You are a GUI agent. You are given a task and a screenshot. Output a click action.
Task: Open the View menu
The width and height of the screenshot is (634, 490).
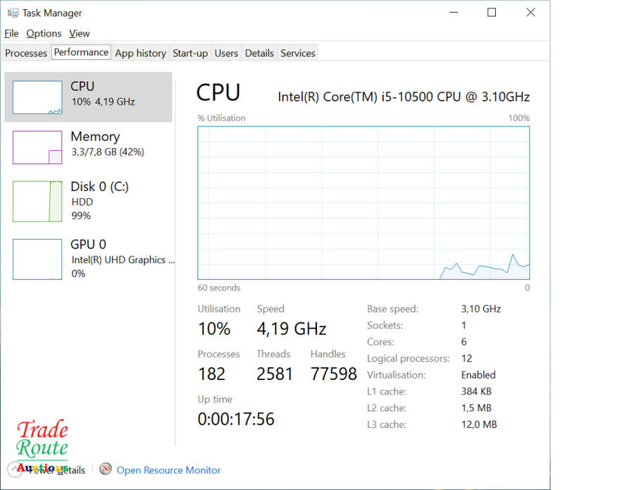[80, 33]
